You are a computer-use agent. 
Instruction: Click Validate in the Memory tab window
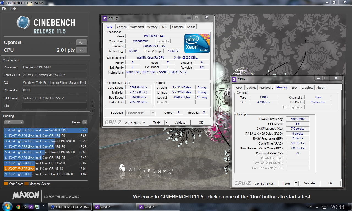click(309, 183)
